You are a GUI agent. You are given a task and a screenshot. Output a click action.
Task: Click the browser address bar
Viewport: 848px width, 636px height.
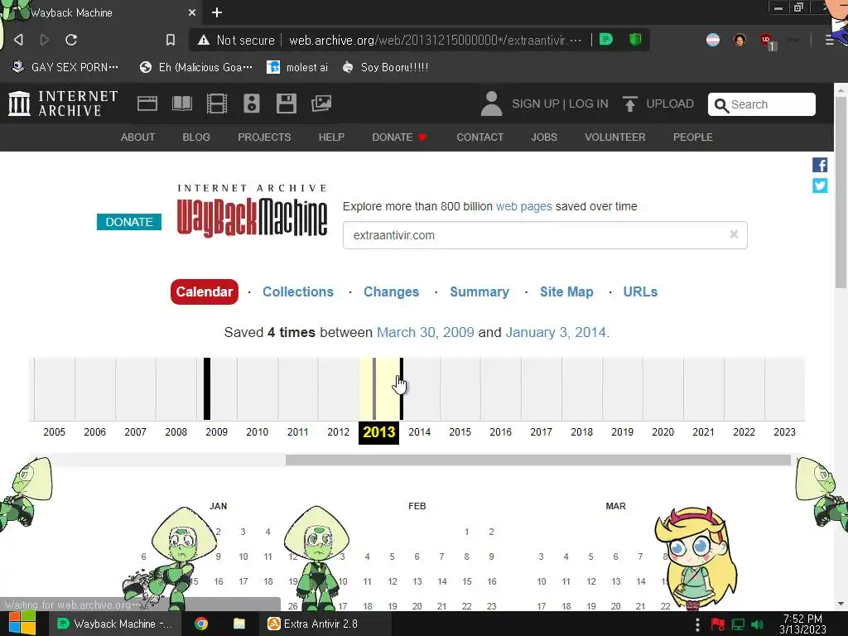436,40
